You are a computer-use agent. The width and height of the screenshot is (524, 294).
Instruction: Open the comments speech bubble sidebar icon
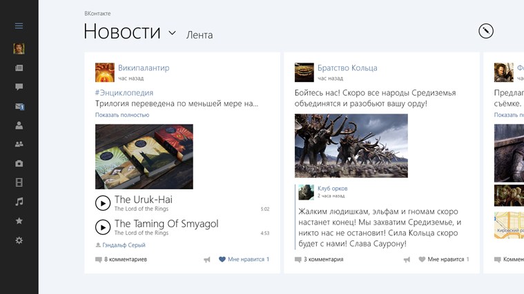point(19,87)
